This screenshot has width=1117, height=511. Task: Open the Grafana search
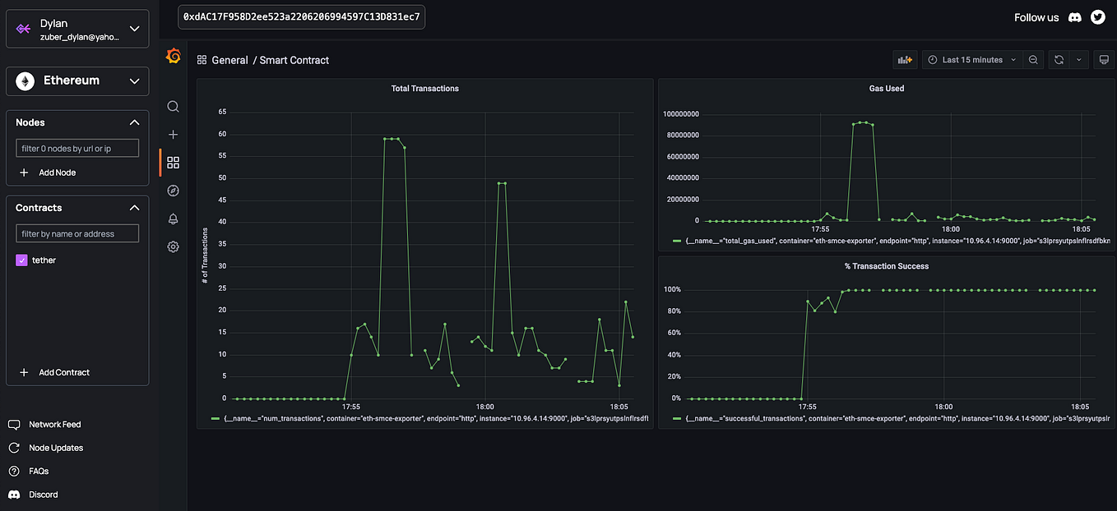point(173,106)
